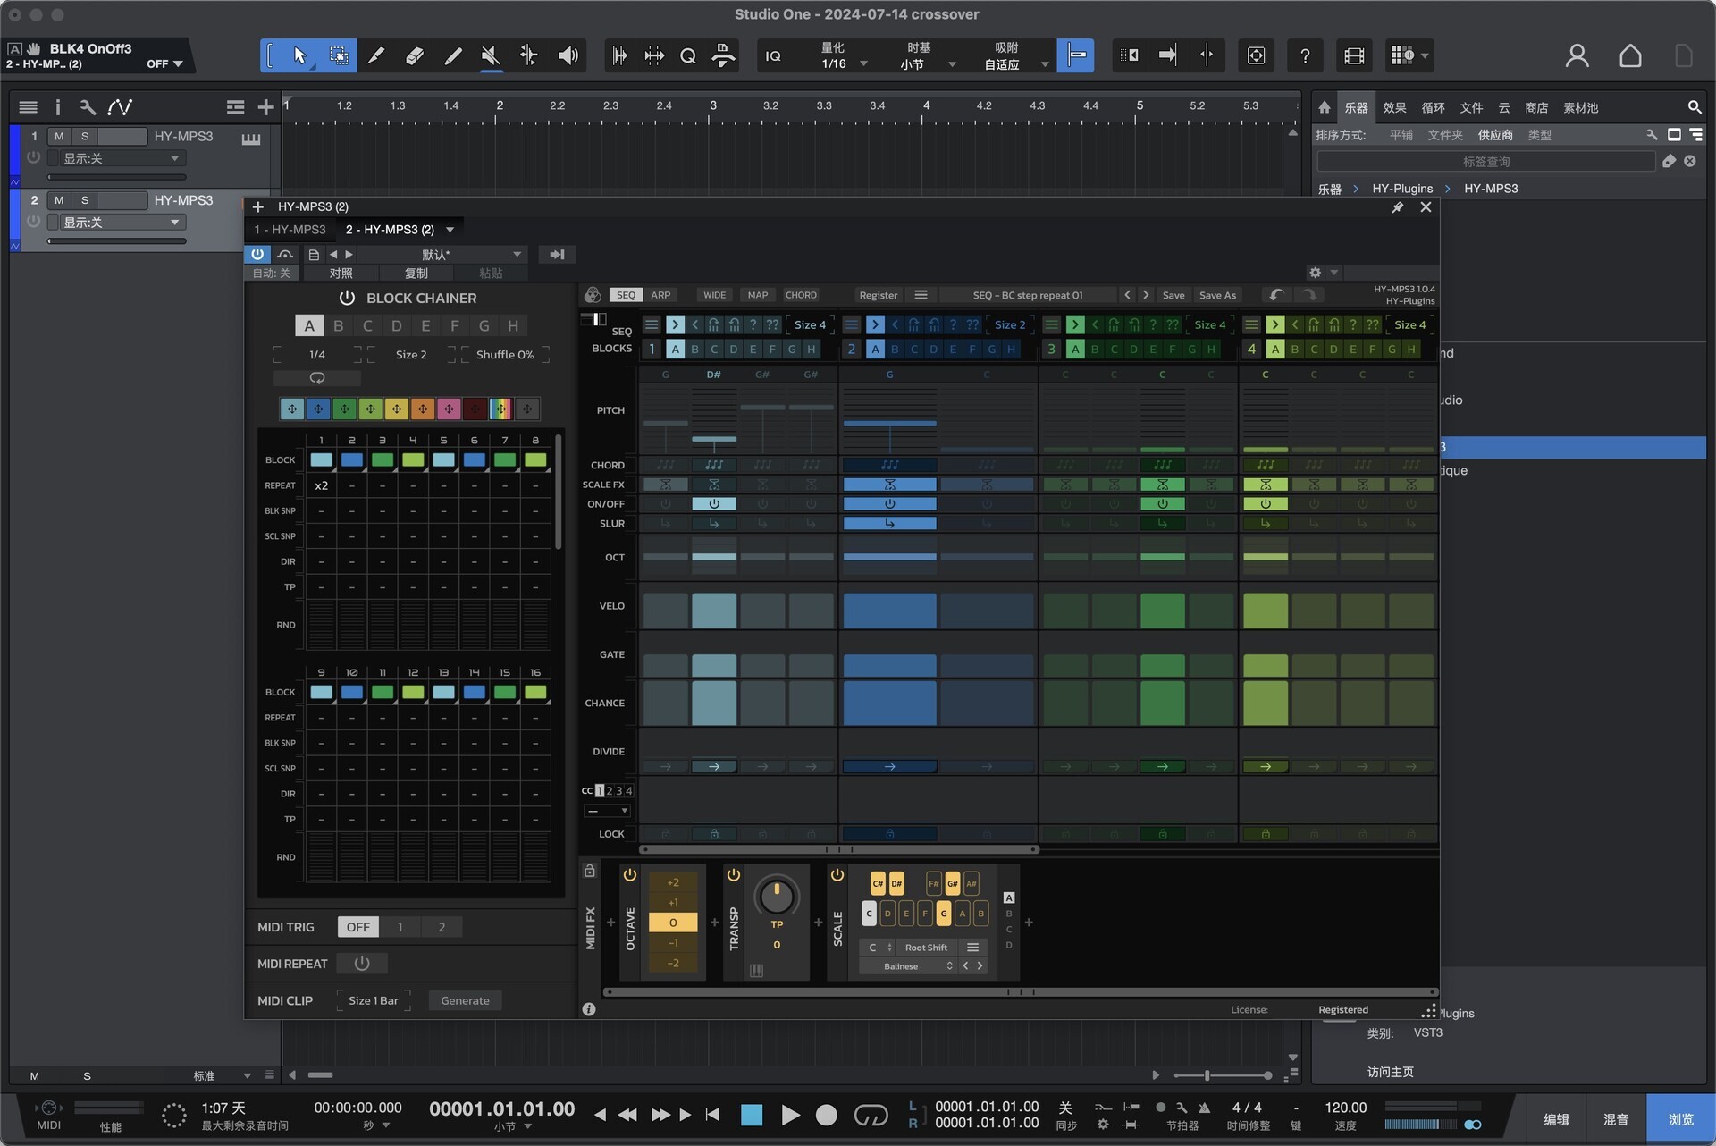Select the Eraser tool in toolbar

(414, 55)
